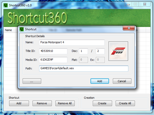Click the Name column header in list
This screenshot has width=154, height=115.
(8, 30)
